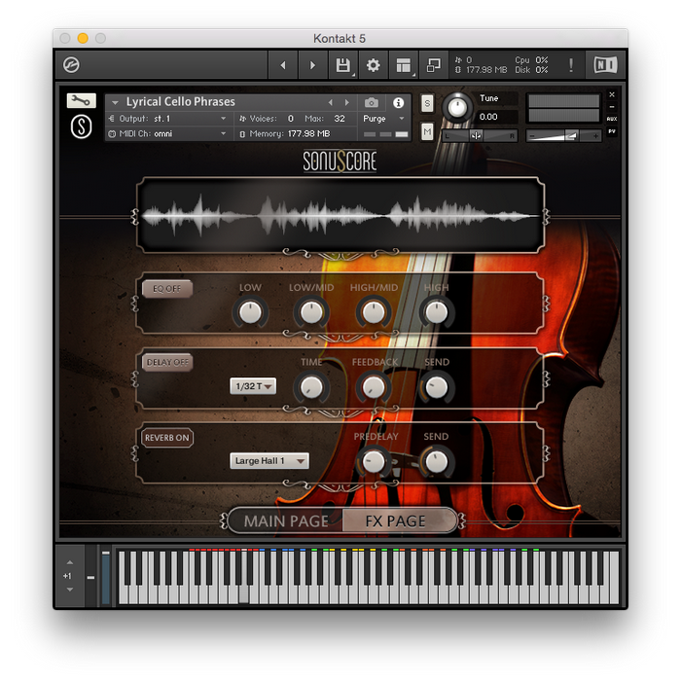This screenshot has width=681, height=681.
Task: Toggle the EQ OFF switch
Action: 167,289
